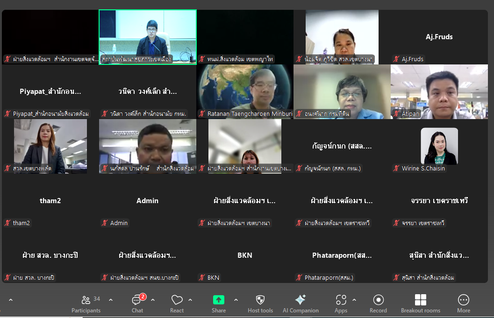Viewport: 494px width, 318px height.
Task: Expand the chevron next to Apps
Action: 354,300
